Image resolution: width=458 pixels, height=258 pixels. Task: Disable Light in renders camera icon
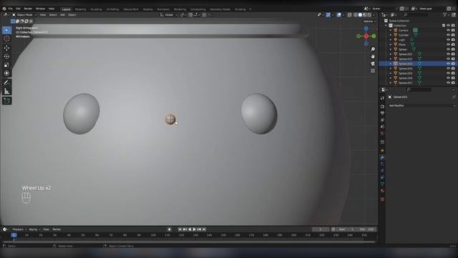[x=453, y=39]
